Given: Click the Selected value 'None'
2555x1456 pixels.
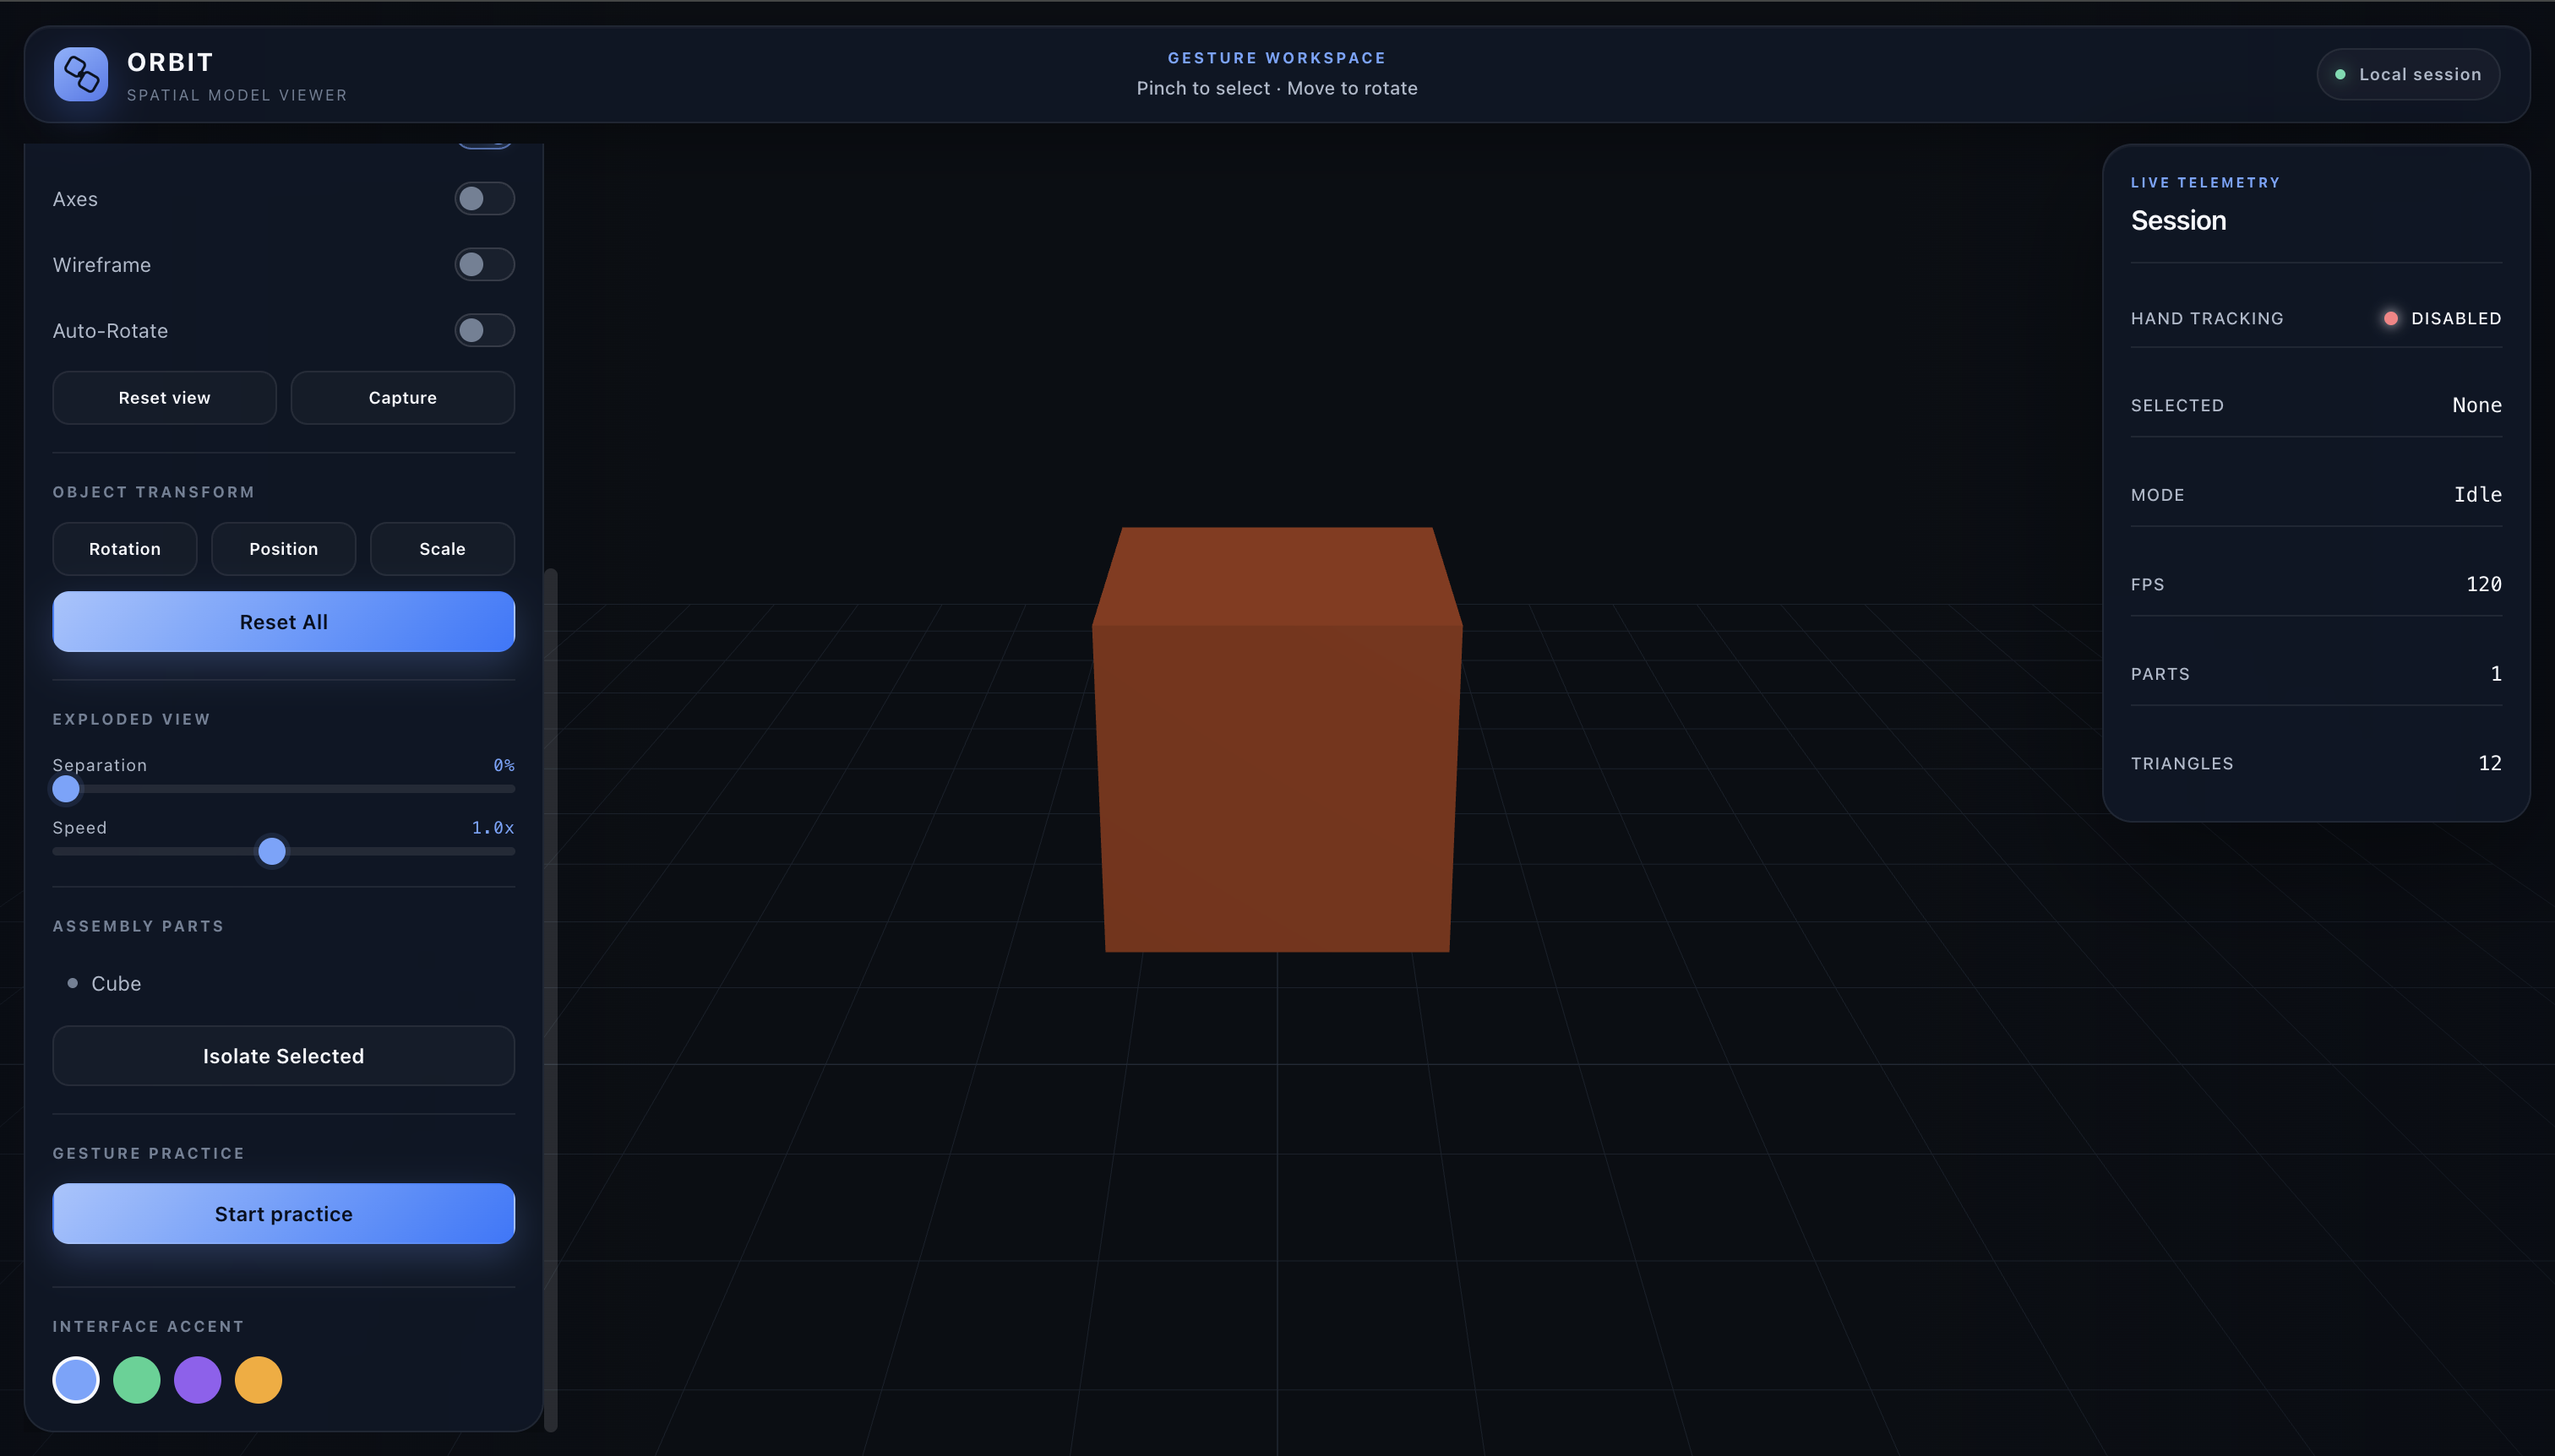Looking at the screenshot, I should [x=2477, y=406].
